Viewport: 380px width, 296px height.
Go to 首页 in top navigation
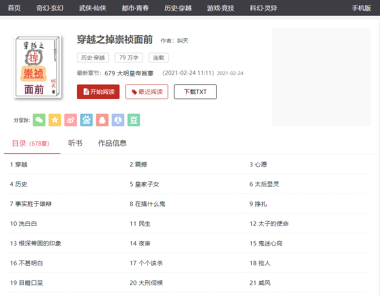pos(14,8)
